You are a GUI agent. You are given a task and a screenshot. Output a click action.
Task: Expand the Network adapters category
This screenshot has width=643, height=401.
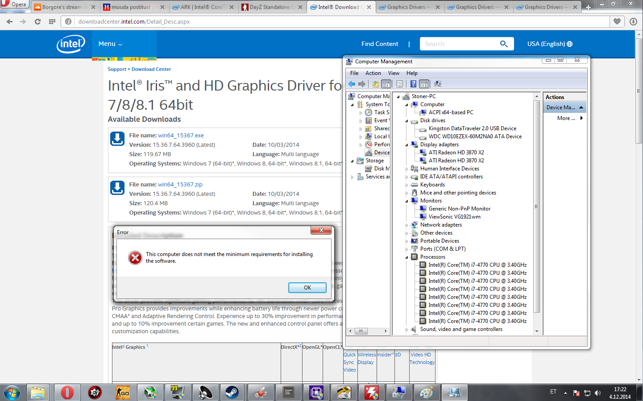click(x=407, y=225)
